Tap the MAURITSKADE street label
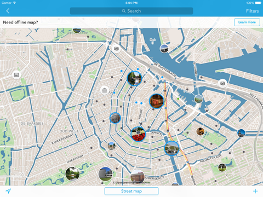Screen dimensions: 263x197 210,158
